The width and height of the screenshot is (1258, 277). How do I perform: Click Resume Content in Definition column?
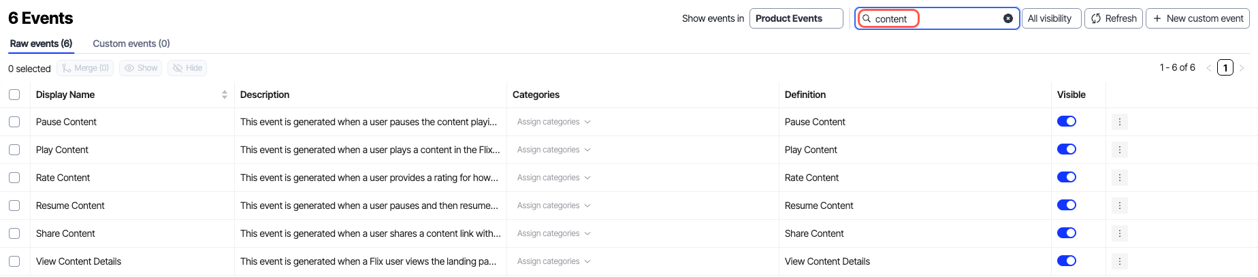tap(819, 206)
